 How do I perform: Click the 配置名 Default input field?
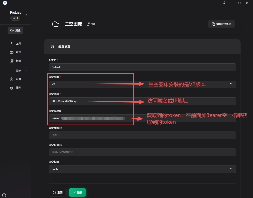(x=142, y=67)
